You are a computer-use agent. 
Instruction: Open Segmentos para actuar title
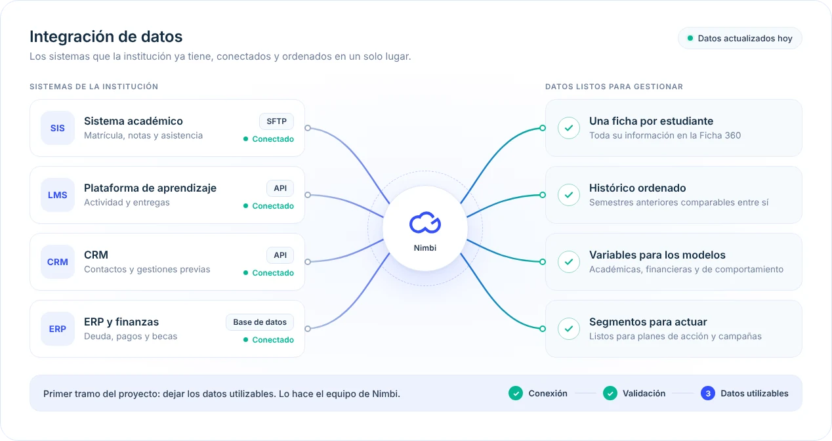coord(648,322)
